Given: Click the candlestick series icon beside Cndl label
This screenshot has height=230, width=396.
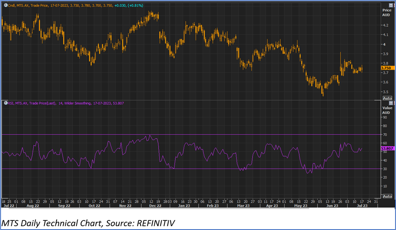Looking at the screenshot, I should pos(3,5).
